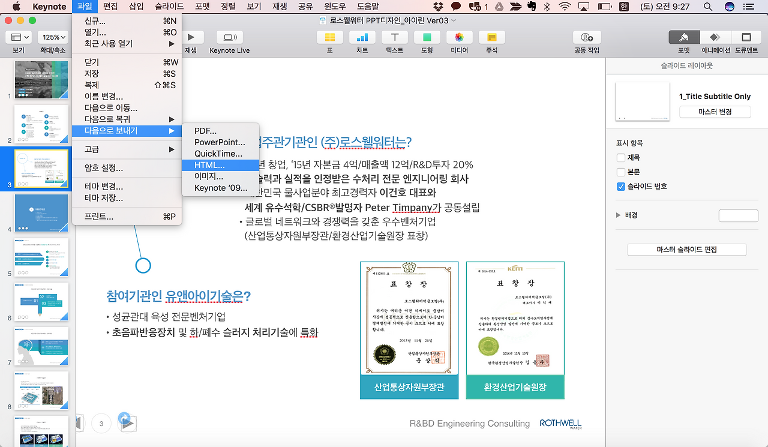Add a shape via the 도형 icon
The width and height of the screenshot is (768, 447).
pos(426,37)
